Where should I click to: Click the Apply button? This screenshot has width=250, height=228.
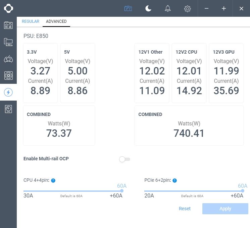pyautogui.click(x=225, y=209)
